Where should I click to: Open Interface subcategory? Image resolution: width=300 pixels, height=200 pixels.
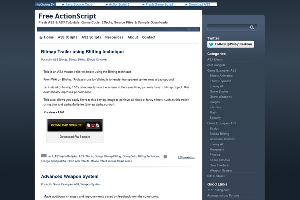215,107
